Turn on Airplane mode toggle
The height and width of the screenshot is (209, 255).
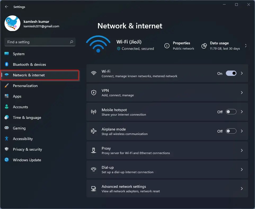pyautogui.click(x=231, y=131)
